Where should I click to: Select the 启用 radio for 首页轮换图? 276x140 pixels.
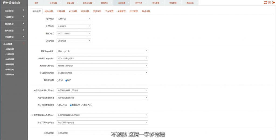coord(66,80)
